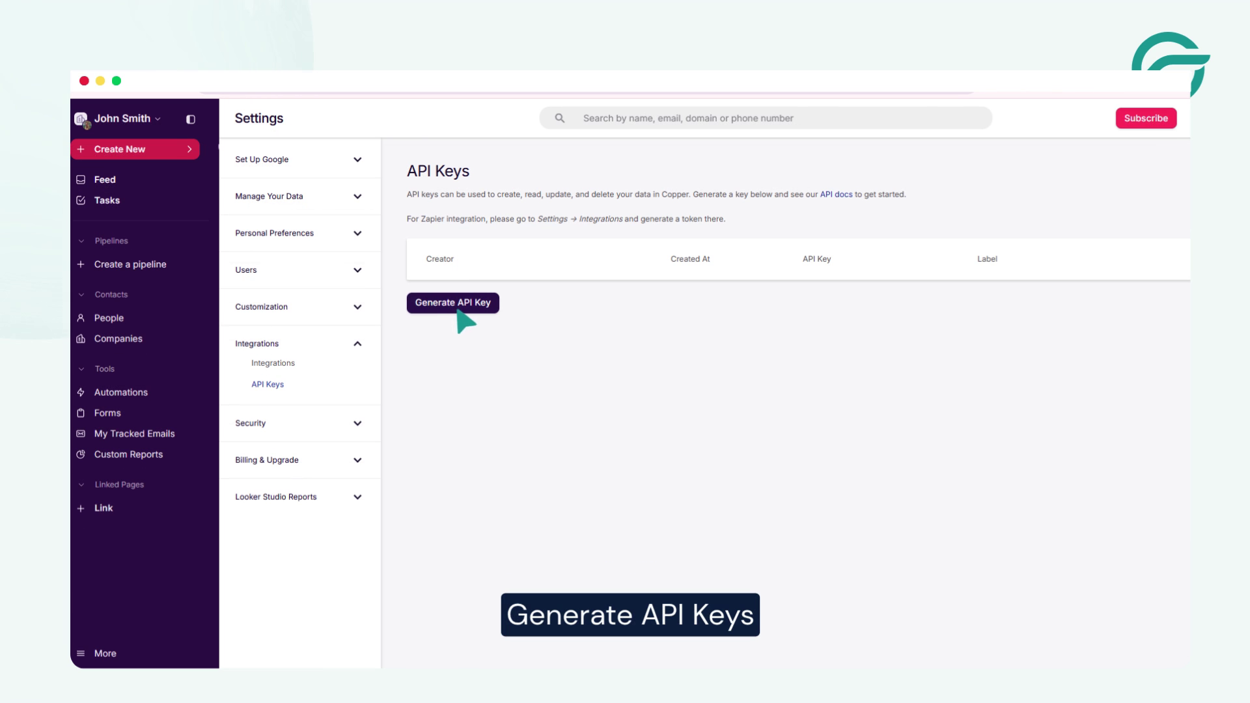
Task: Collapse sidebar with the panel toggle icon
Action: [191, 119]
